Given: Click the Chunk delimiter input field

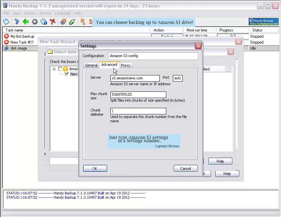Looking at the screenshot, I should [138, 111].
